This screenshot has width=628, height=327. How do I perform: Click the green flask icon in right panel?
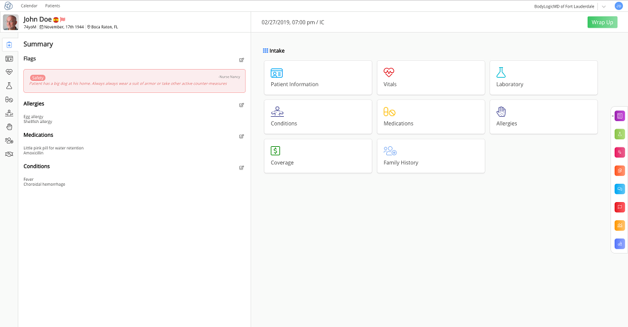click(x=620, y=134)
